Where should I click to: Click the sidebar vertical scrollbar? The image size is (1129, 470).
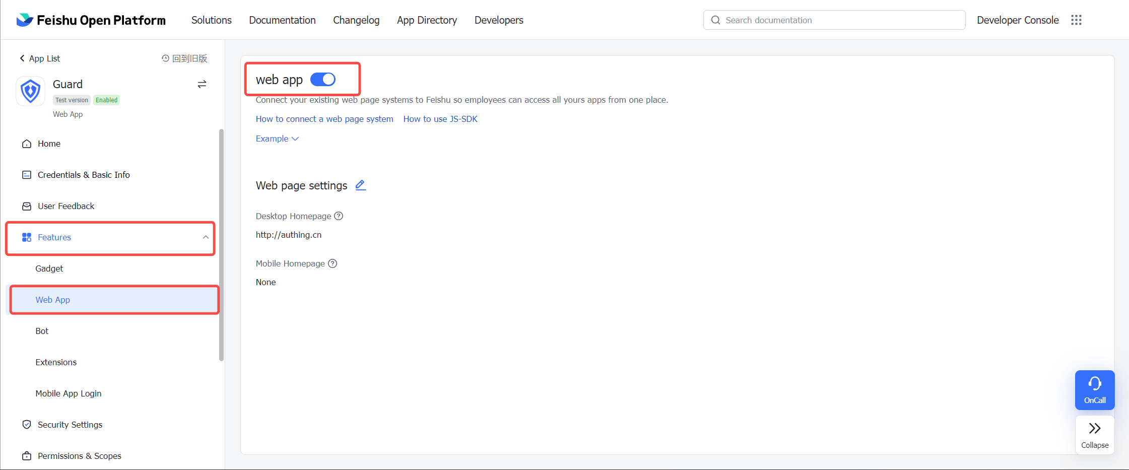tap(221, 245)
